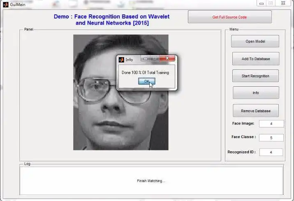
Task: Select the Recognized ID value field
Action: click(271, 152)
